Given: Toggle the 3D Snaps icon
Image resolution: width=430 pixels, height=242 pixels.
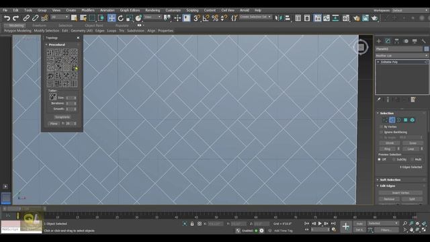Looking at the screenshot, I should [196, 18].
